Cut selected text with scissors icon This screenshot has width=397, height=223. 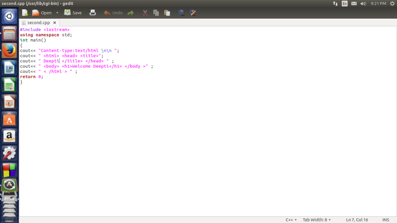point(145,12)
